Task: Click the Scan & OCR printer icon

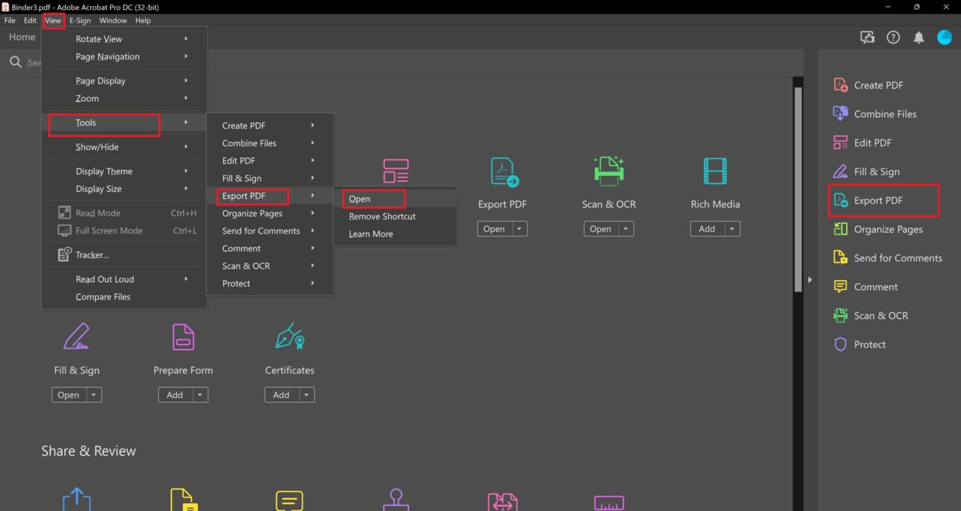Action: pos(608,171)
